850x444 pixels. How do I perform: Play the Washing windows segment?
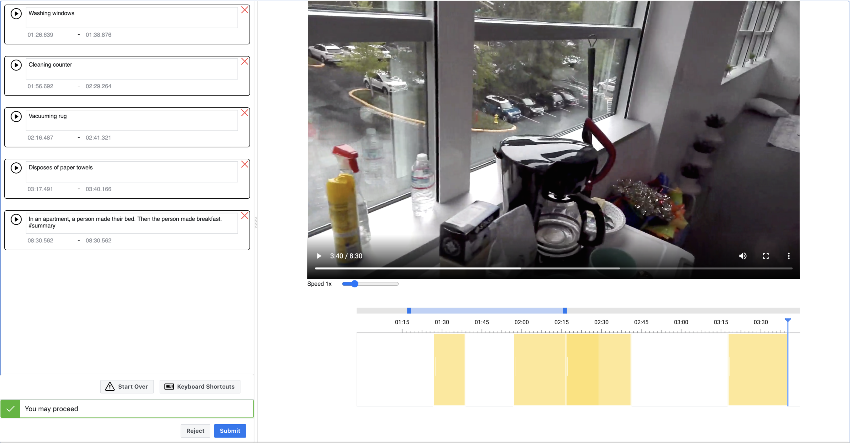[16, 14]
